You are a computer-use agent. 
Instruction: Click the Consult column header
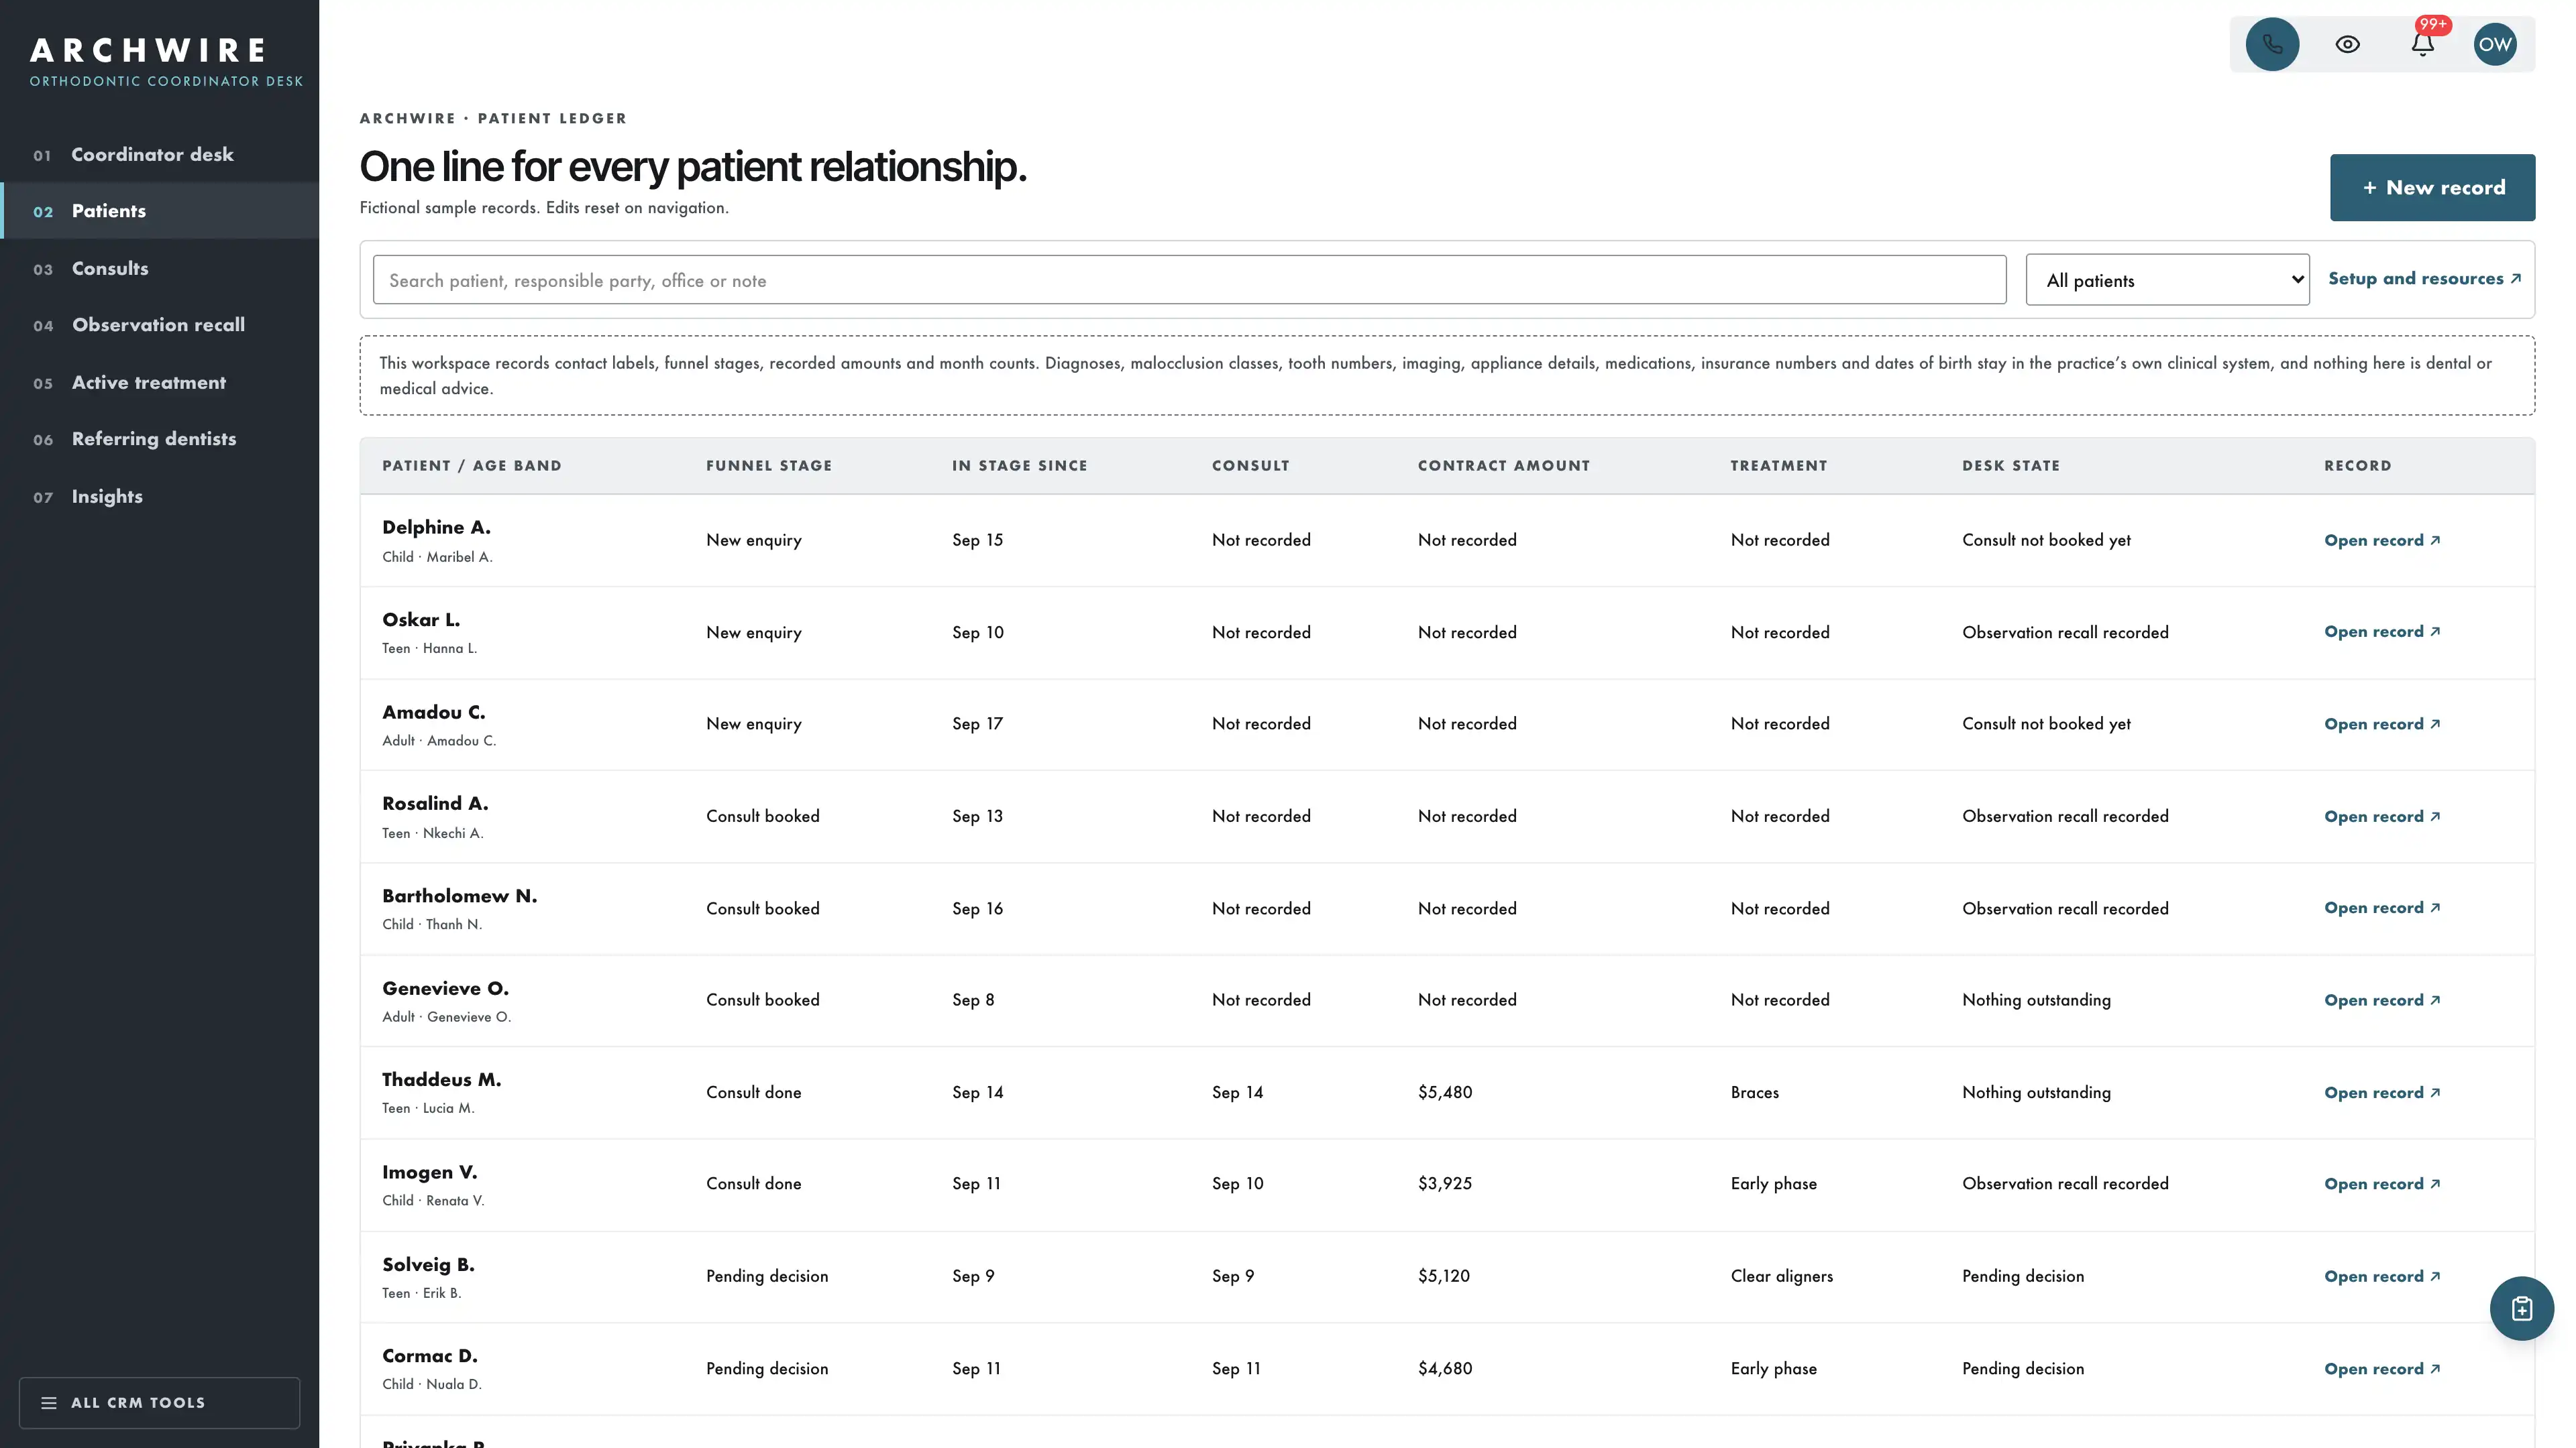point(1250,466)
